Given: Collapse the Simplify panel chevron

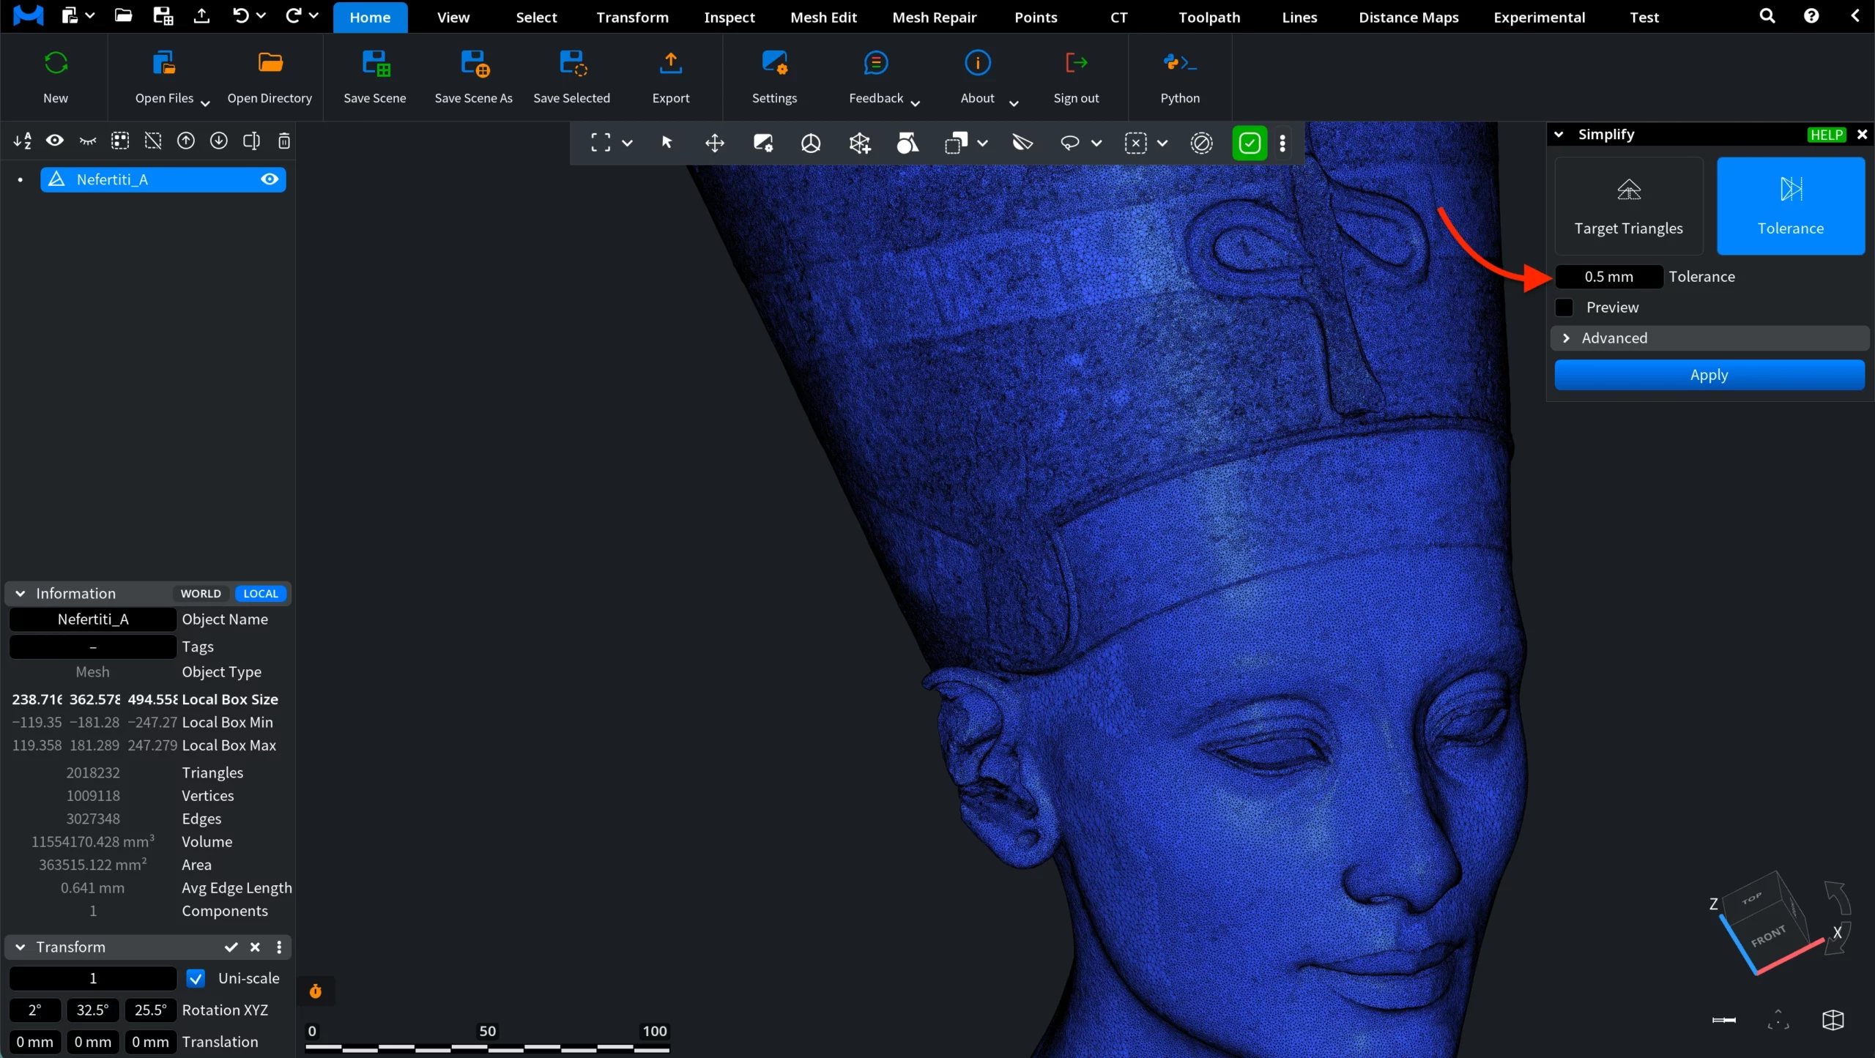Looking at the screenshot, I should coord(1559,135).
